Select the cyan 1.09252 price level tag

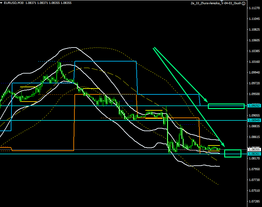(x=254, y=106)
